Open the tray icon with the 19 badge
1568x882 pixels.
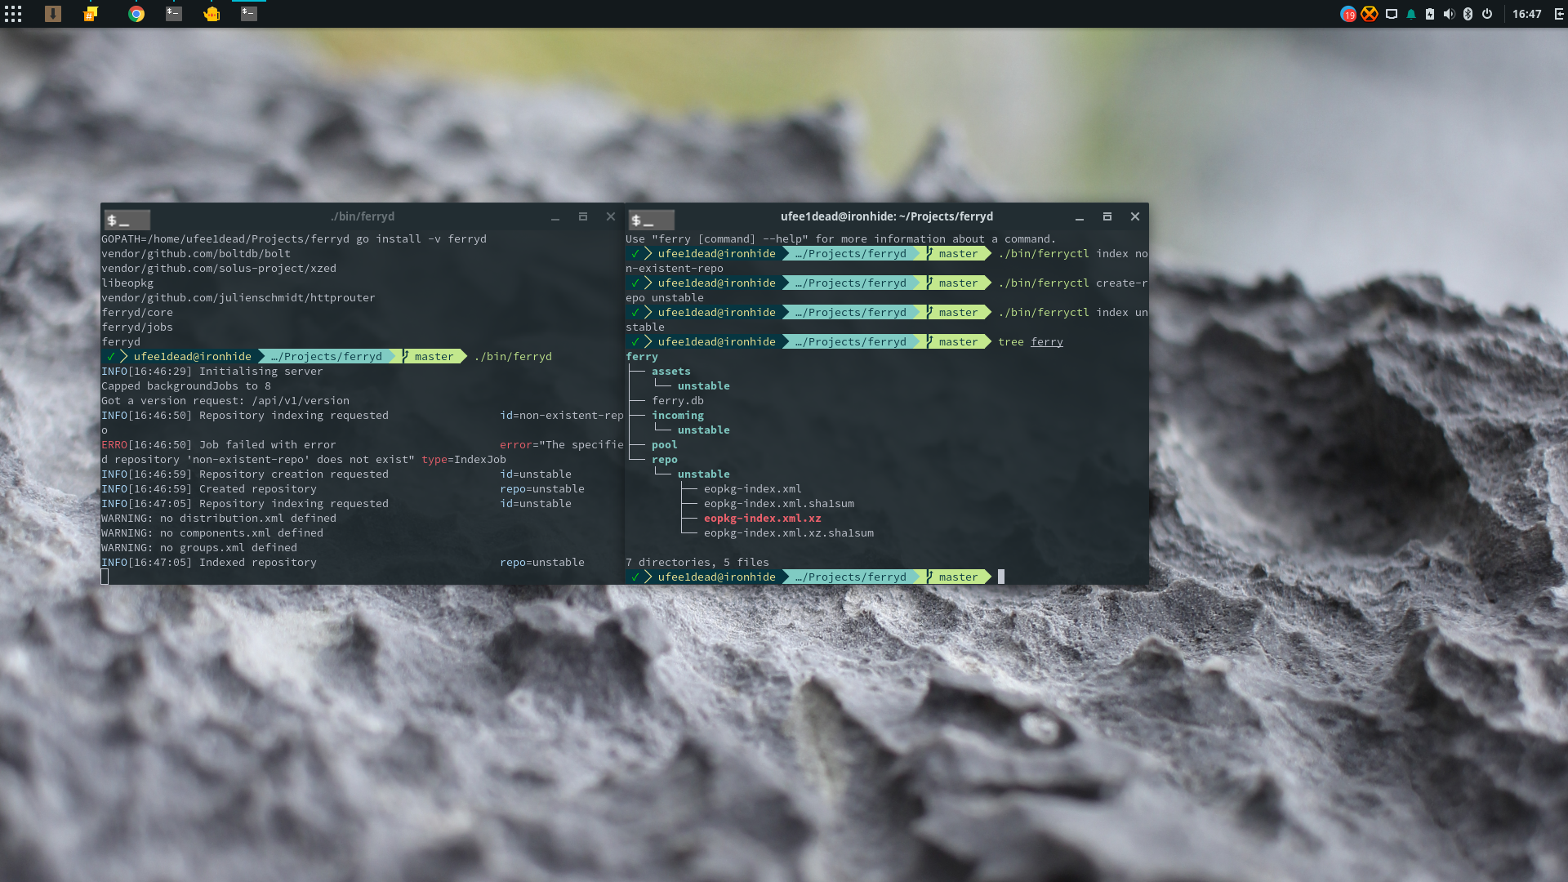pos(1348,14)
